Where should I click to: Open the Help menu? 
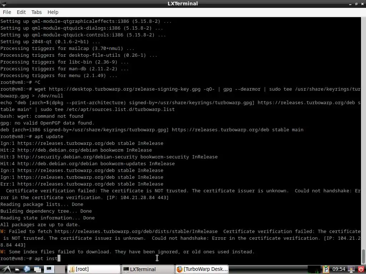pos(53,12)
